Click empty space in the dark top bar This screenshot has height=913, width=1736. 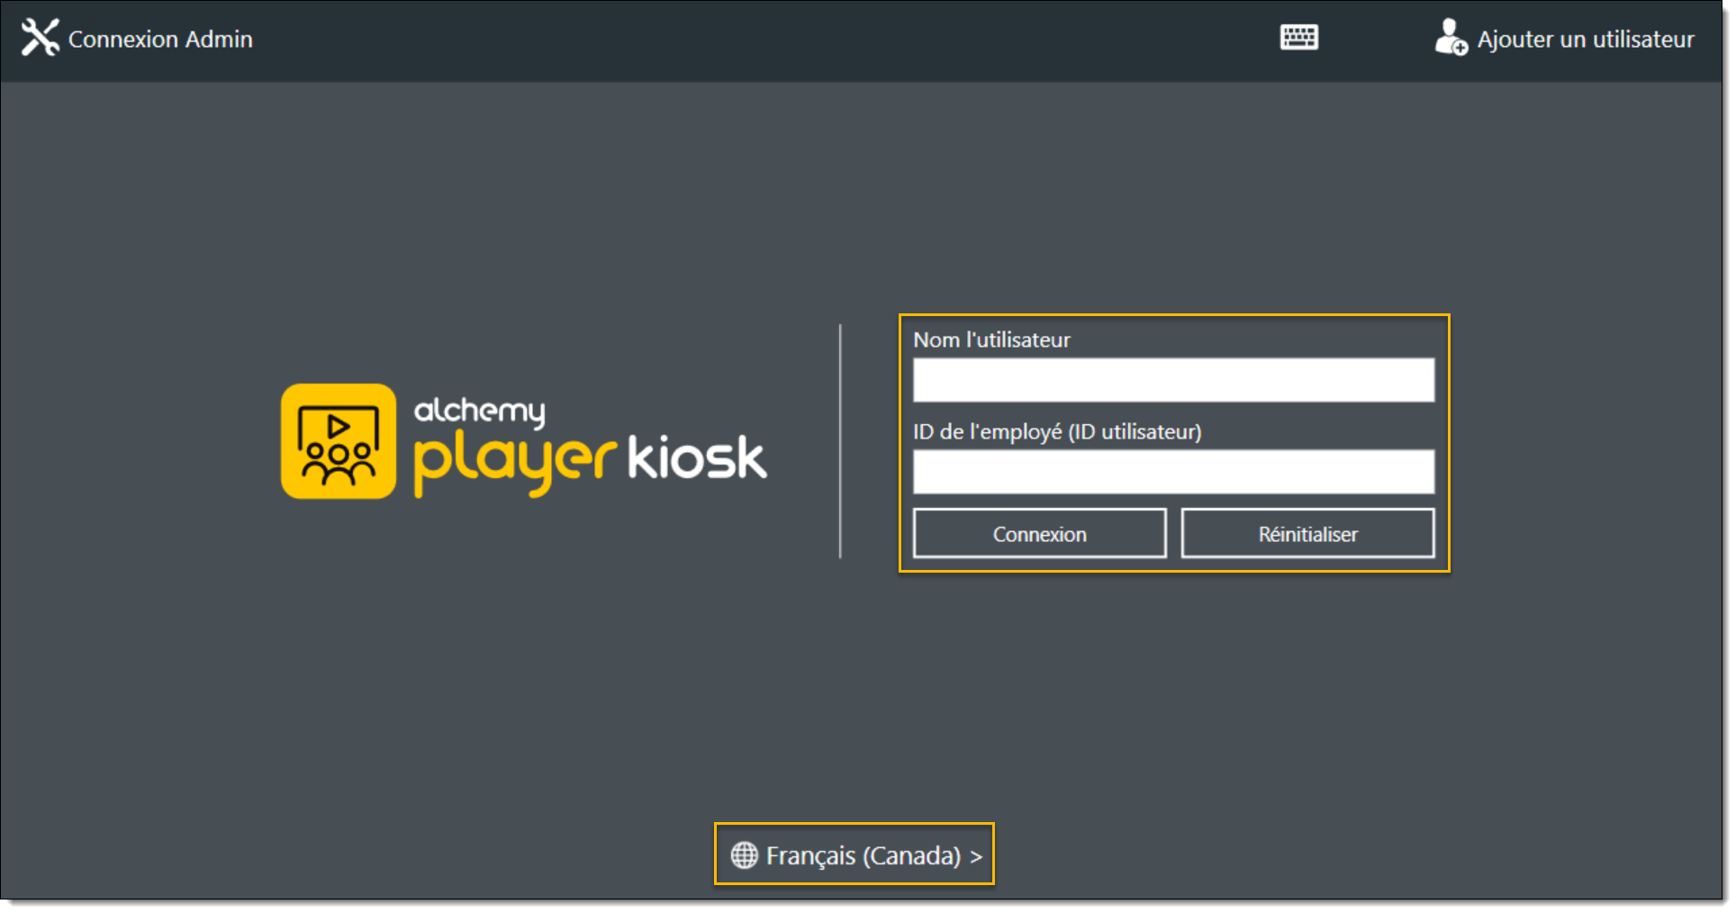[765, 40]
